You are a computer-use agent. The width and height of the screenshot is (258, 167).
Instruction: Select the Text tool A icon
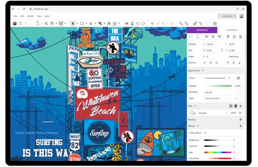[x=109, y=24]
